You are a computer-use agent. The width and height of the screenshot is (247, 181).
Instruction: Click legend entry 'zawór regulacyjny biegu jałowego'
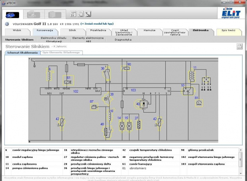(x=36, y=150)
